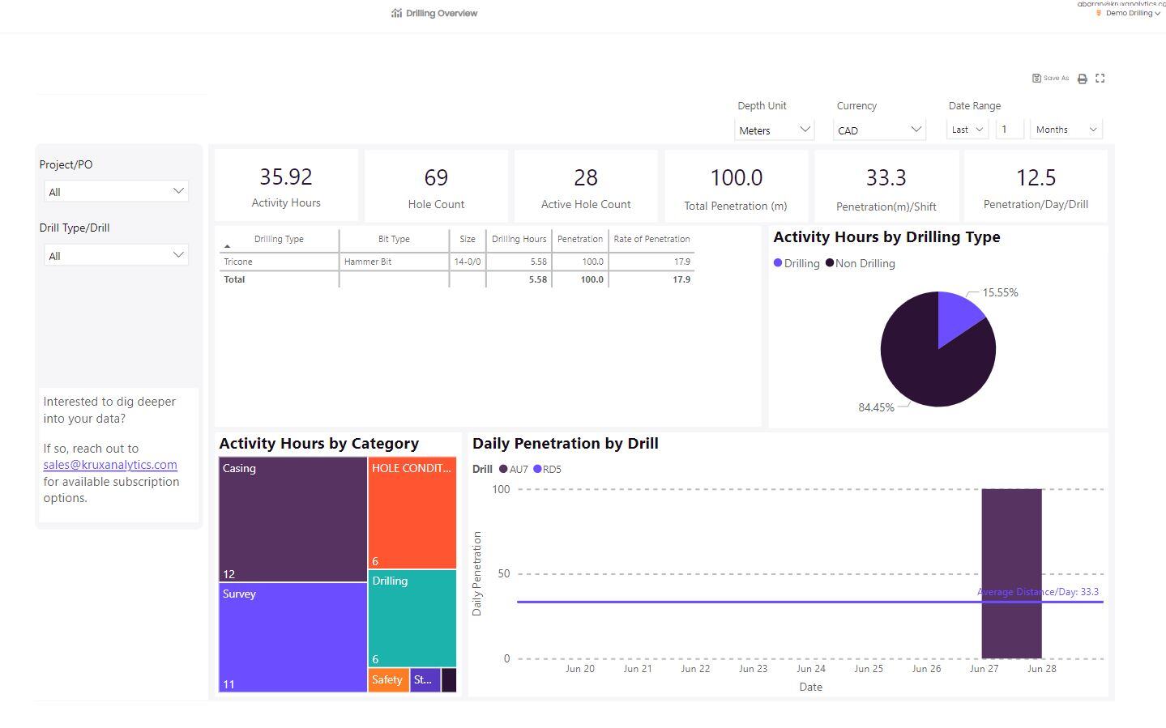Toggle the Drilling legend in Activity Hours chart
This screenshot has width=1166, height=728.
pos(797,263)
